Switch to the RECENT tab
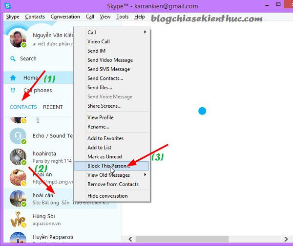 53,107
